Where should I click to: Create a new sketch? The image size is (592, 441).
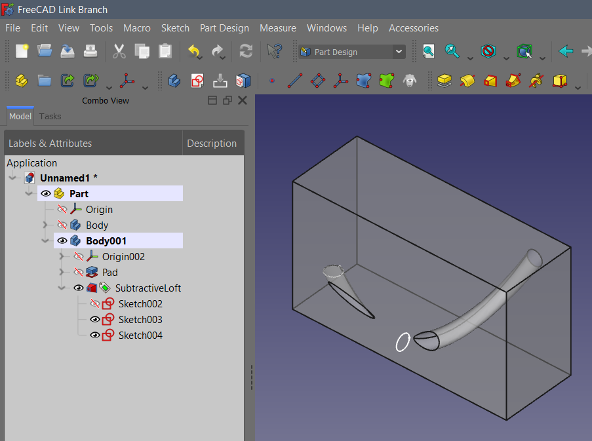196,81
